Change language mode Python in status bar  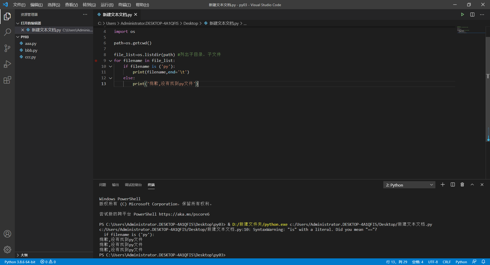pos(461,262)
